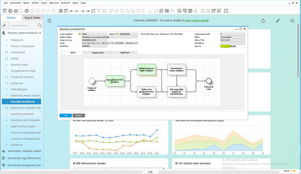301x174 pixels.
Task: Jump to the last data record
Action: 88,11
